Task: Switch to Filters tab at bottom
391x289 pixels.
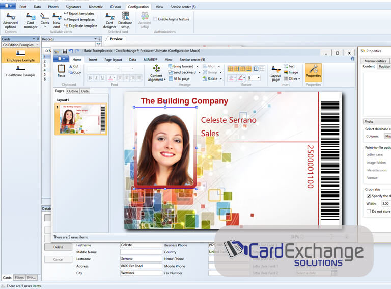Action: [19, 277]
